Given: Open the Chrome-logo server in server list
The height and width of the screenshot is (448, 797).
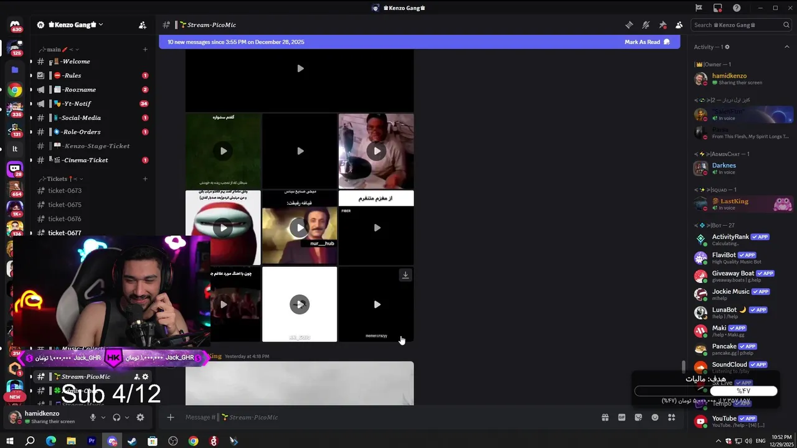Looking at the screenshot, I should click(15, 90).
